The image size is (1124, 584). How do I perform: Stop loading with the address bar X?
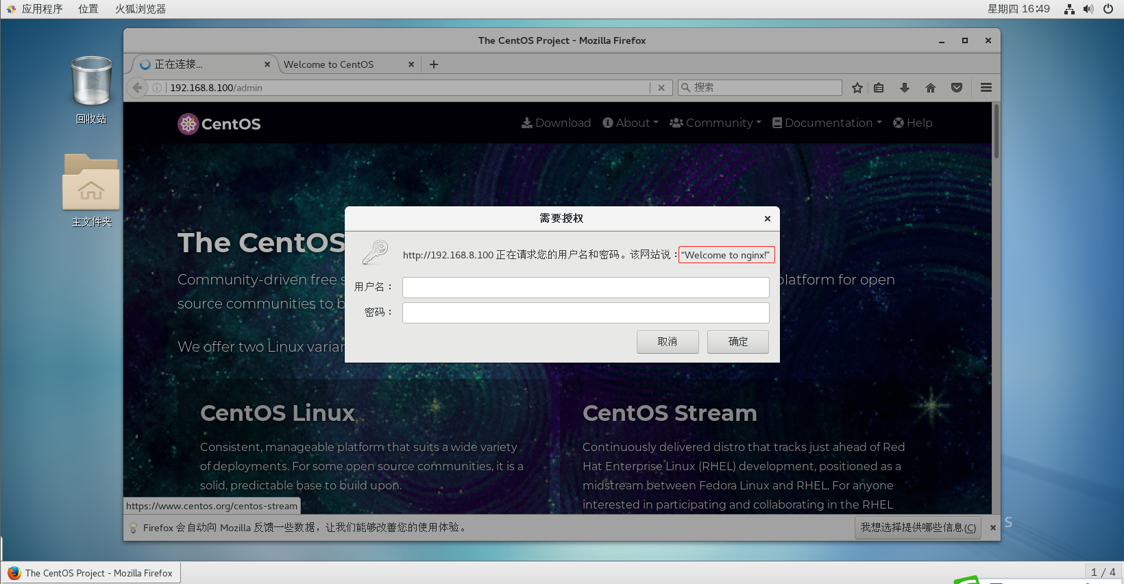click(661, 88)
